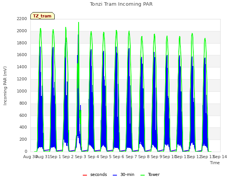This screenshot has height=182, width=243.
Task: Click the blue 30-min legend swatch
Action: (x=115, y=175)
